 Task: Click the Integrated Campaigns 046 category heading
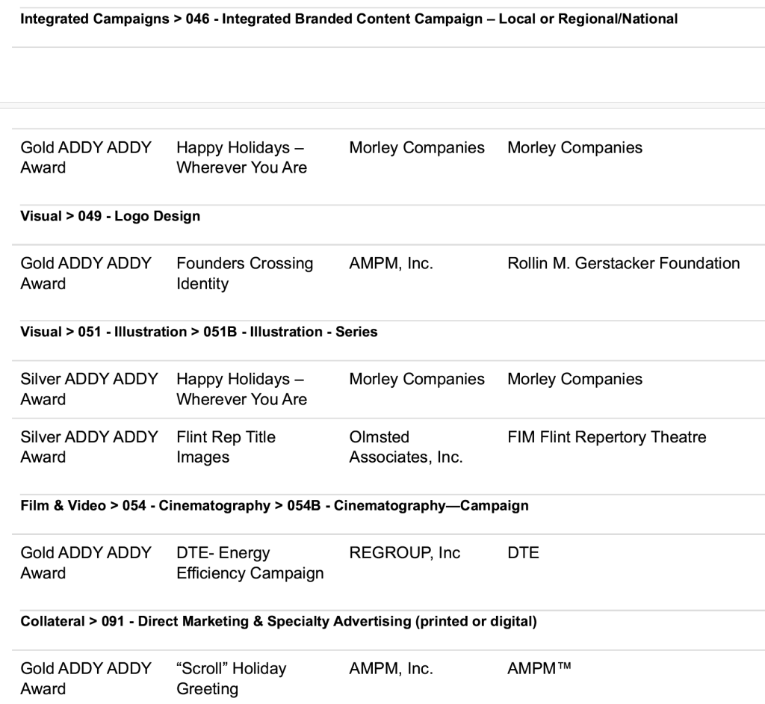[x=349, y=19]
